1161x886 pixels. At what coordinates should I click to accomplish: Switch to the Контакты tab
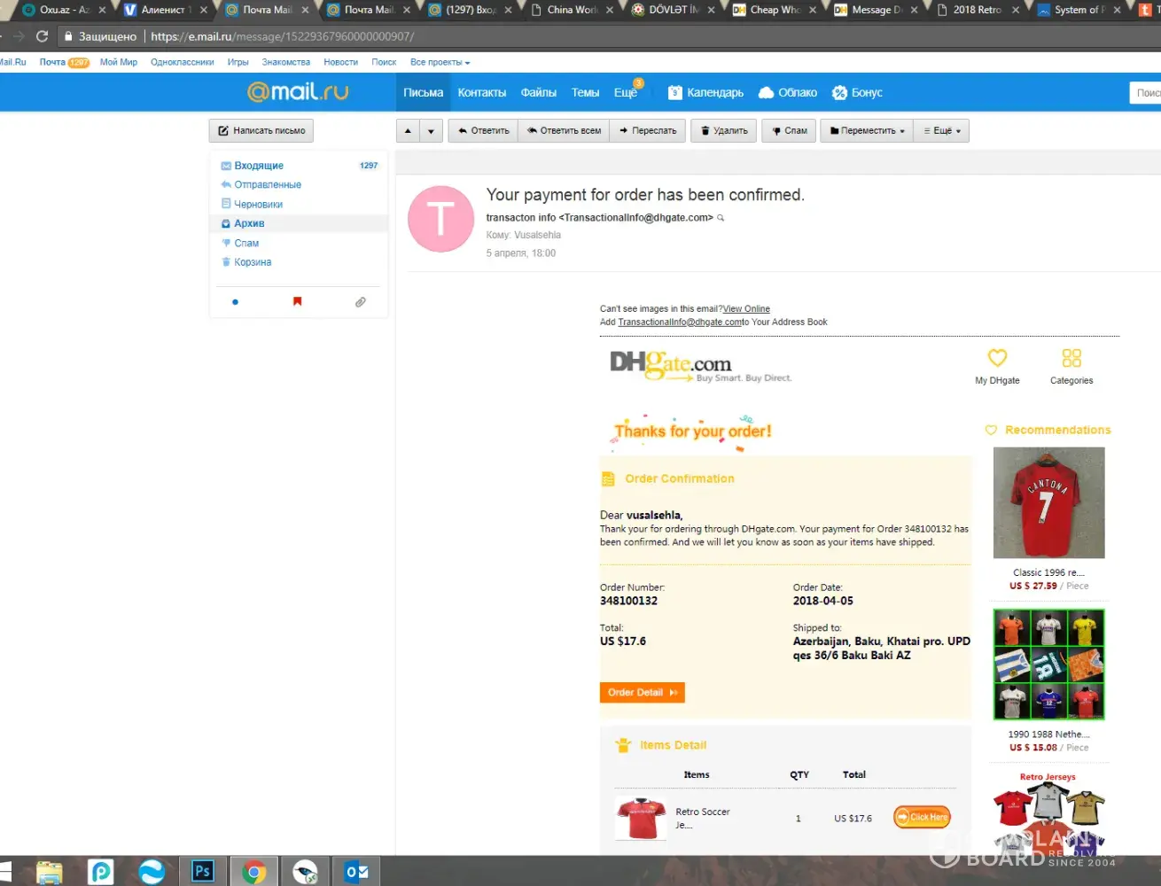tap(481, 93)
